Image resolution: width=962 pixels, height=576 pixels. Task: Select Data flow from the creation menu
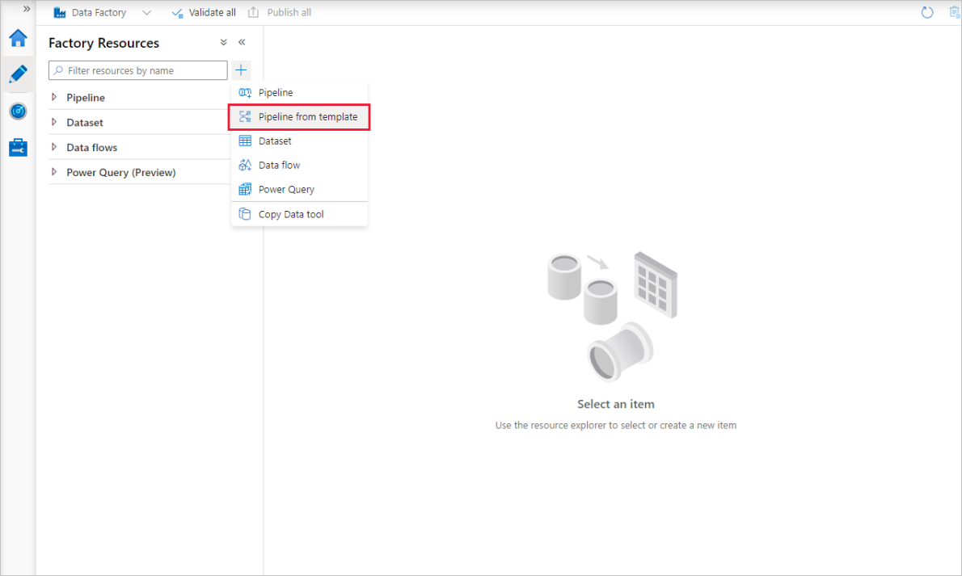click(x=279, y=165)
